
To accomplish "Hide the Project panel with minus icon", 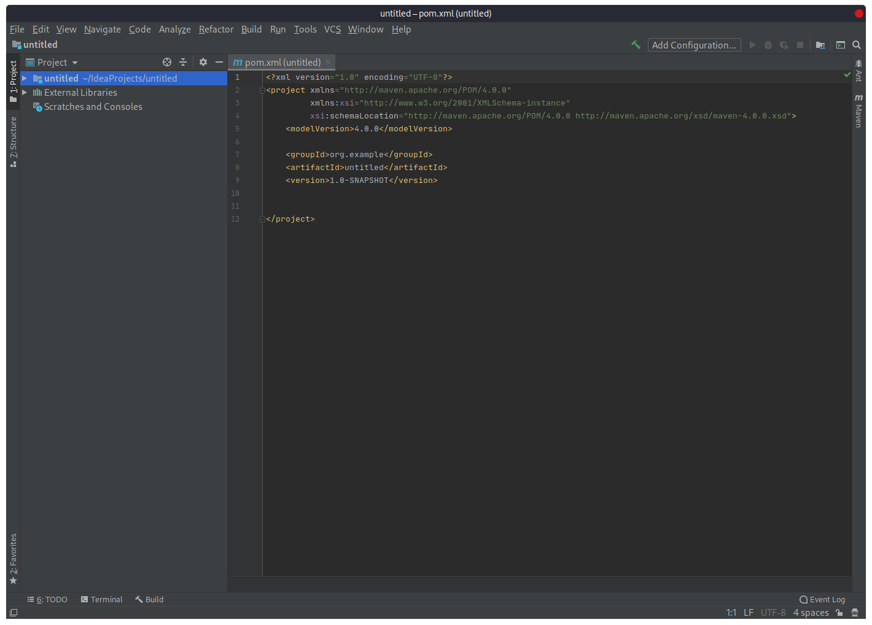I will [219, 62].
